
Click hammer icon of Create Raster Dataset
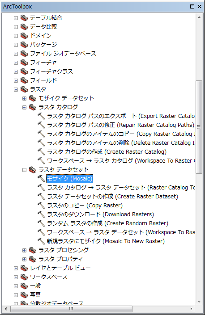41,197
